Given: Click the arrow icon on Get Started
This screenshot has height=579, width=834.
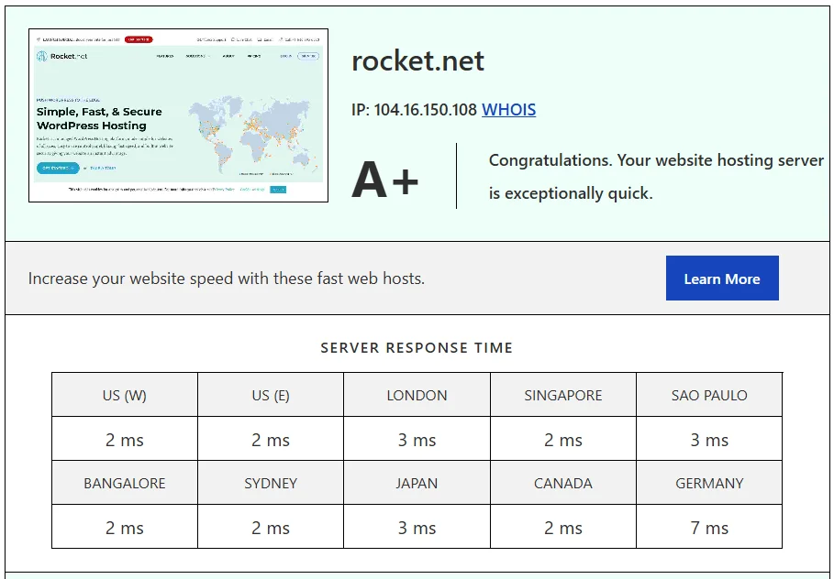Looking at the screenshot, I should pyautogui.click(x=71, y=167).
